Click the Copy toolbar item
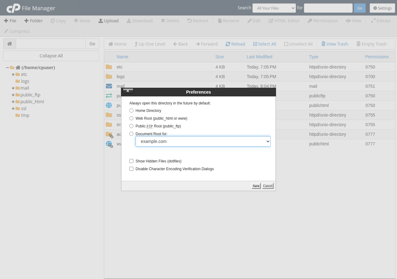This screenshot has width=397, height=279. coord(58,21)
